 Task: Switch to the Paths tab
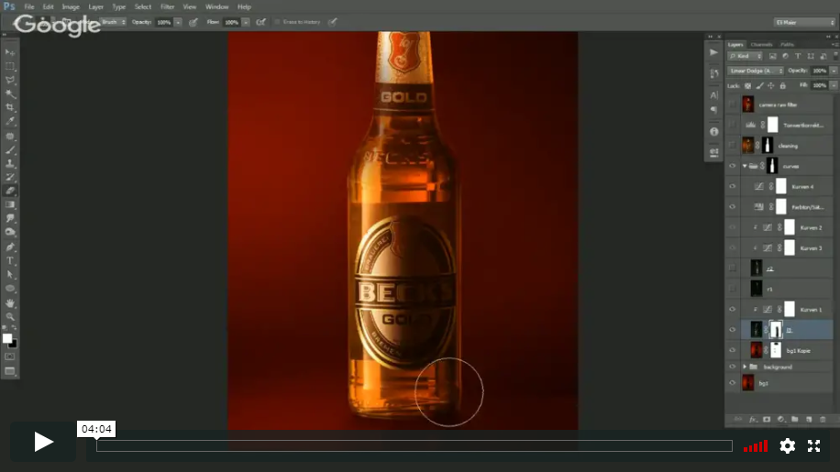787,44
